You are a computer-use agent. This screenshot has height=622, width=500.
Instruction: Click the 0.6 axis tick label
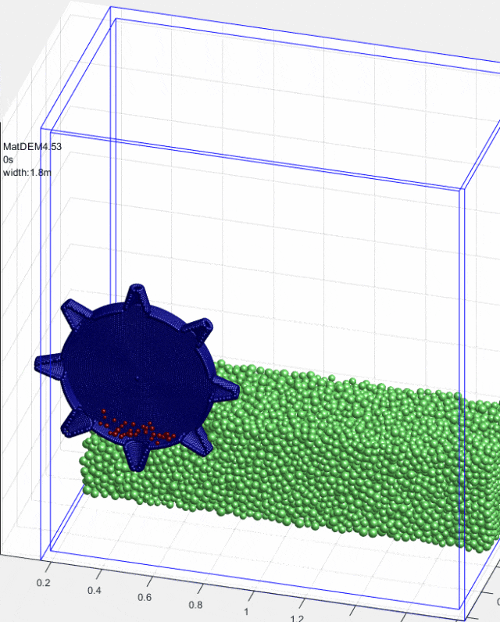coord(145,597)
